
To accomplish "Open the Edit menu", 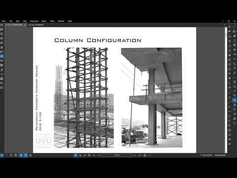I will (x=18, y=21).
